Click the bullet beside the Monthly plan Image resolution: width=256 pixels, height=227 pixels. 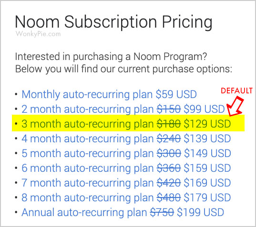pos(16,95)
